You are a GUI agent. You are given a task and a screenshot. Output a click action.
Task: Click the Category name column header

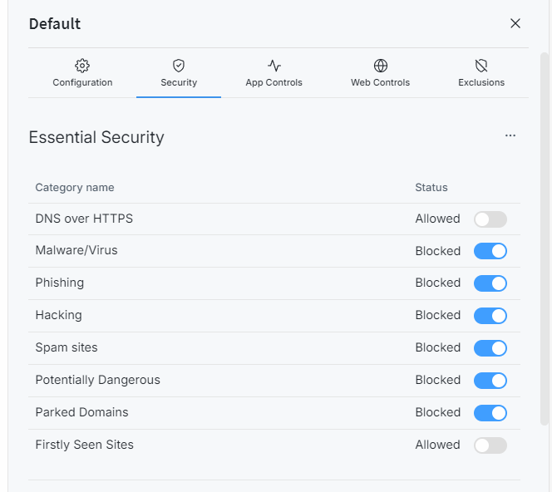(x=75, y=188)
